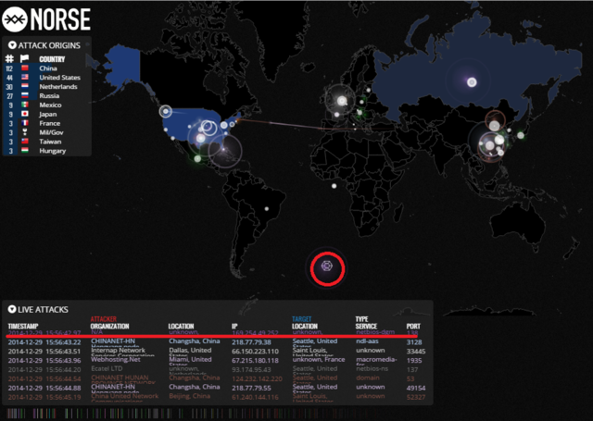
Task: Select Japan in the Attack Origins list
Action: point(48,114)
